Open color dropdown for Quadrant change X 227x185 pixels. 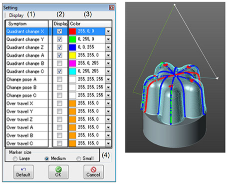(x=108, y=31)
